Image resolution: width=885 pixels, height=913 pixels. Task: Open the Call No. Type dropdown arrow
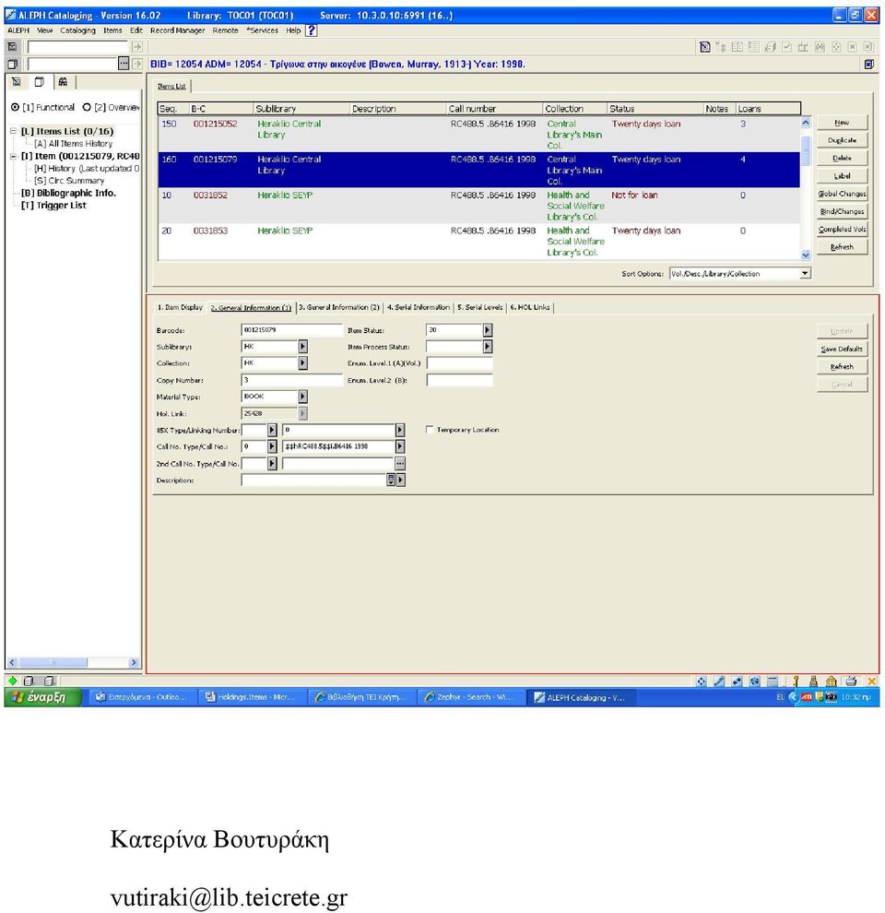[x=272, y=446]
